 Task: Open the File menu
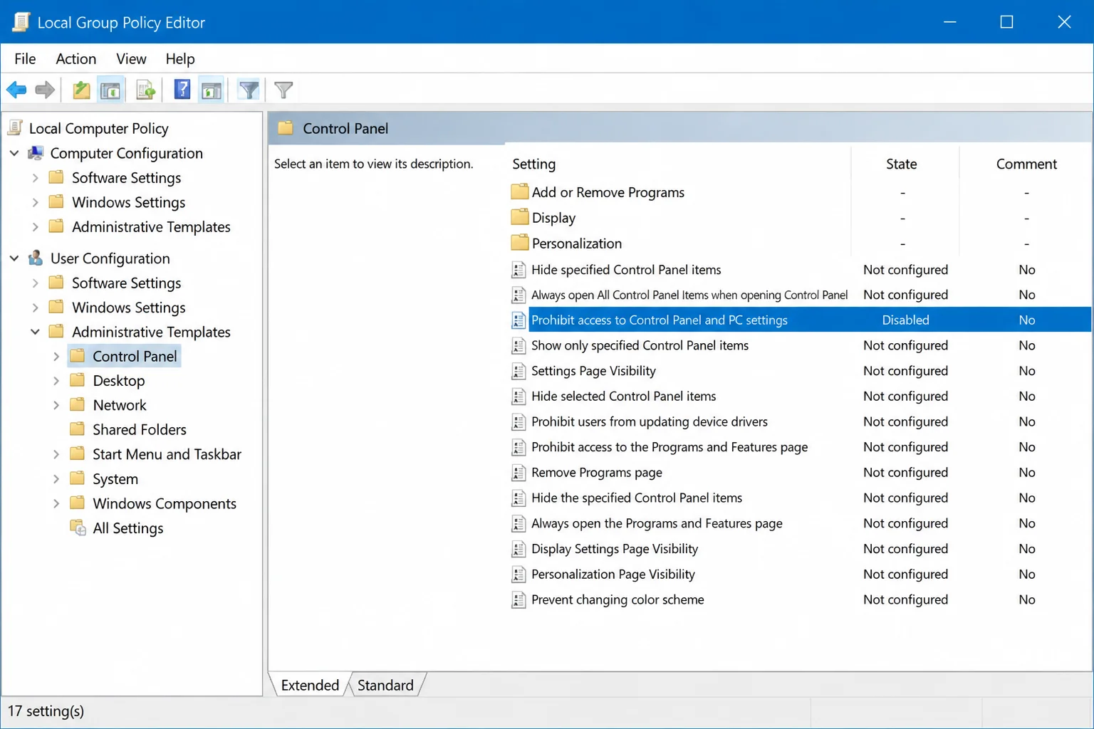point(25,58)
